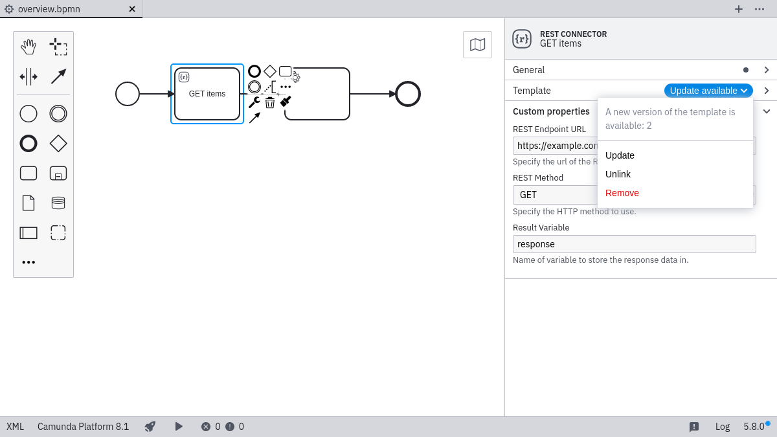This screenshot has width=777, height=437.
Task: Click the gateway diamond in the palette
Action: pos(58,144)
